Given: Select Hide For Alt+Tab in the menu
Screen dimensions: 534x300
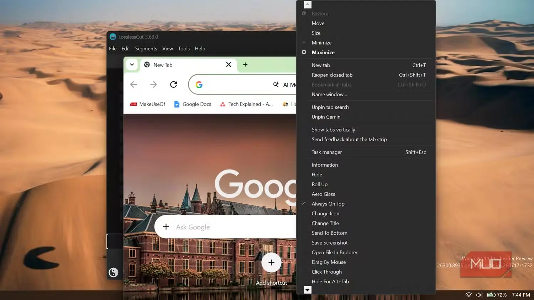Looking at the screenshot, I should (366, 282).
